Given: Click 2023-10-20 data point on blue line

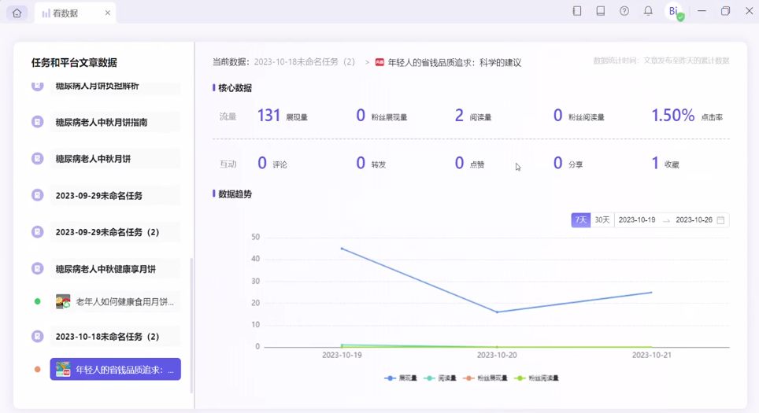Looking at the screenshot, I should (497, 312).
